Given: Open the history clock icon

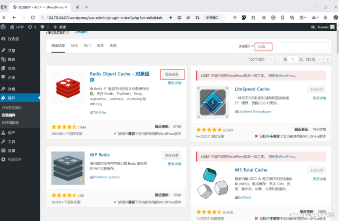Looking at the screenshot, I should tap(303, 18).
